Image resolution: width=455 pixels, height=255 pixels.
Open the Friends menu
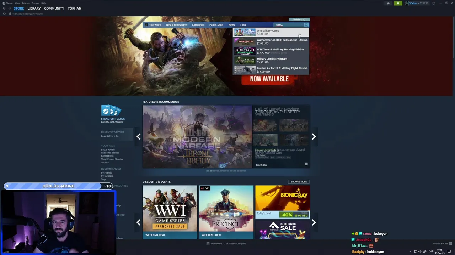coord(26,3)
